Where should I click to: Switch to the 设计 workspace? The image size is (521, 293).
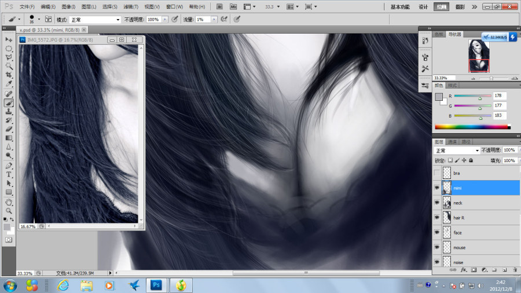click(423, 6)
